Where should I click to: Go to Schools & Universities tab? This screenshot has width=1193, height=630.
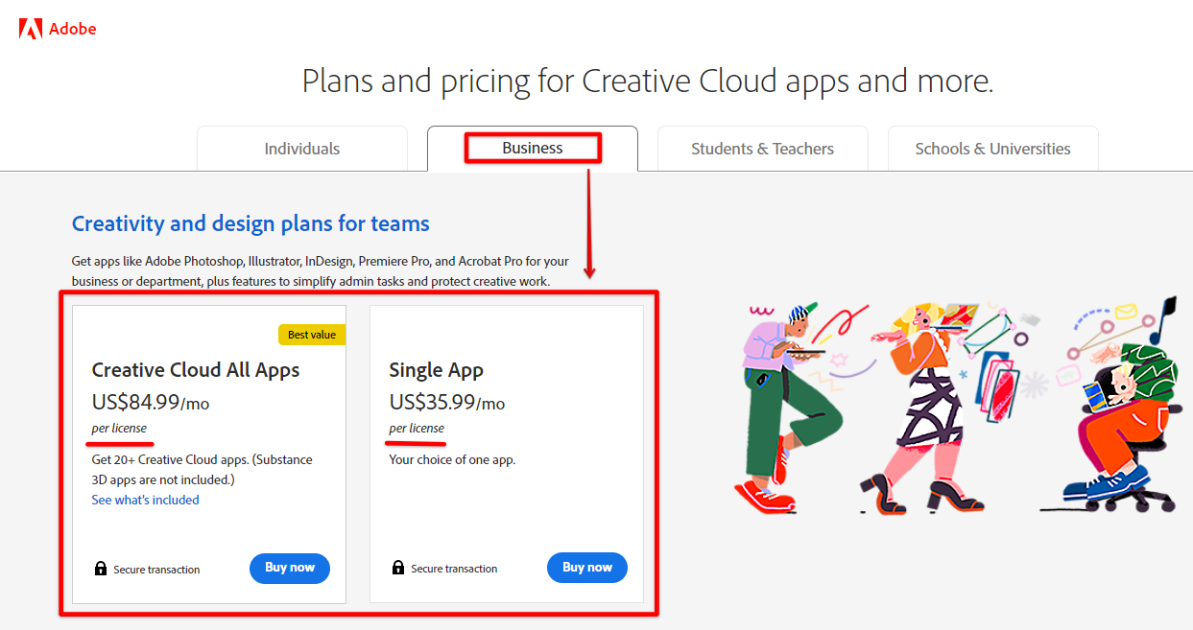[992, 149]
